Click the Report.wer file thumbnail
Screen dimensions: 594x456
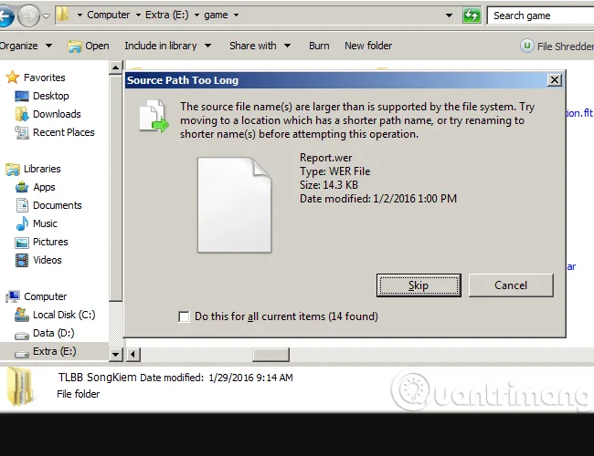pos(234,205)
